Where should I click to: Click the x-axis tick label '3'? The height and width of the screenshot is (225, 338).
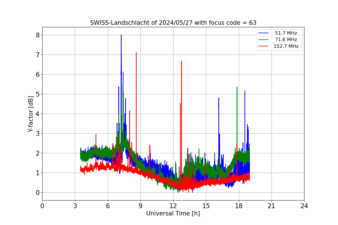point(75,206)
